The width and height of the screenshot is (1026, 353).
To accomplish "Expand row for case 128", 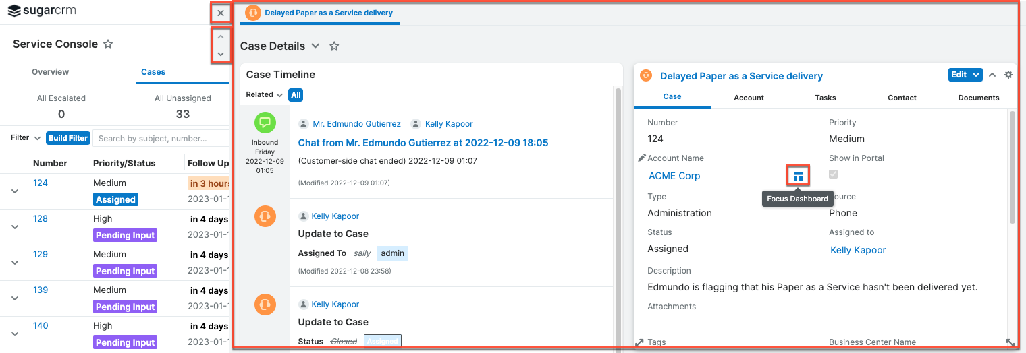I will pos(15,227).
